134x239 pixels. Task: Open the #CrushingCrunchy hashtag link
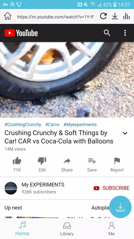click(23, 125)
